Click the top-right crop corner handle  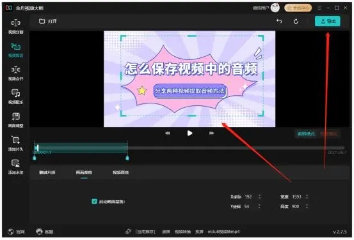pyautogui.click(x=261, y=38)
